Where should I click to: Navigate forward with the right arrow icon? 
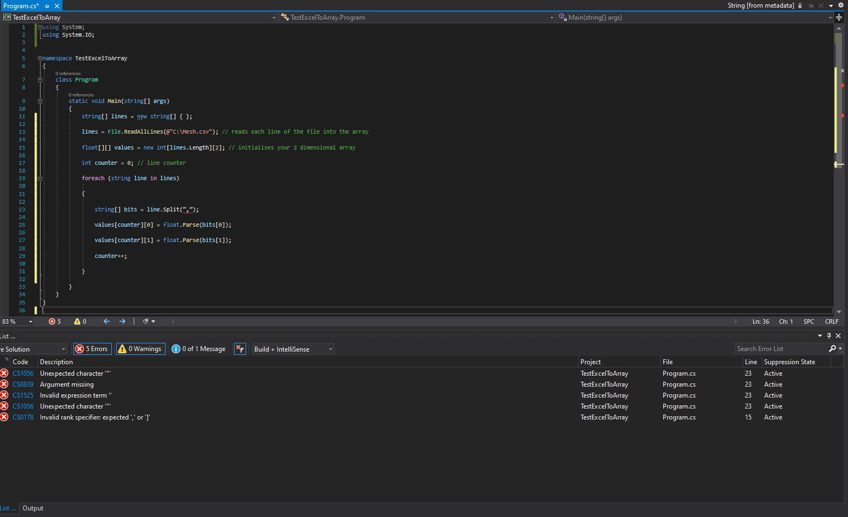pos(122,321)
